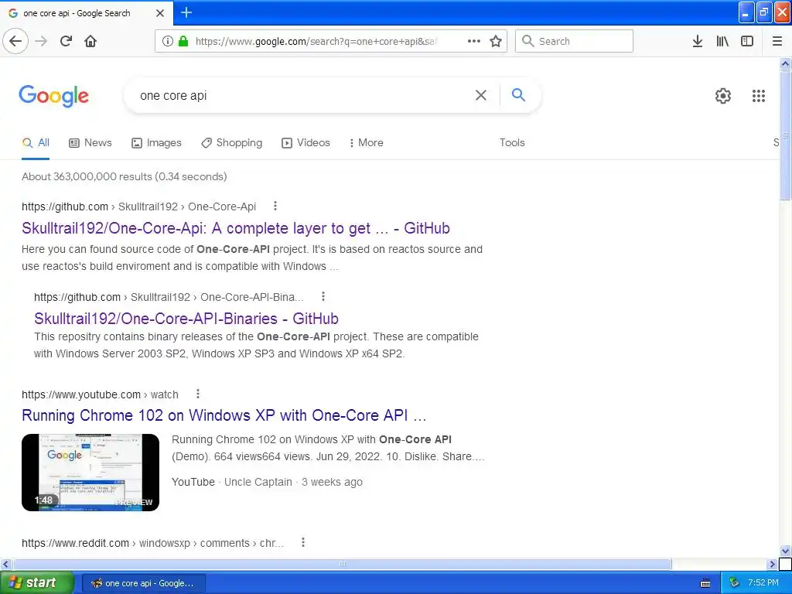Switch to the Videos tab

coord(306,143)
